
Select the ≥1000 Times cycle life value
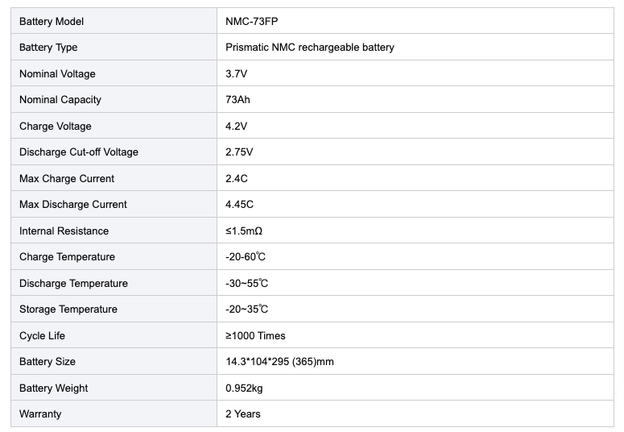pyautogui.click(x=255, y=335)
